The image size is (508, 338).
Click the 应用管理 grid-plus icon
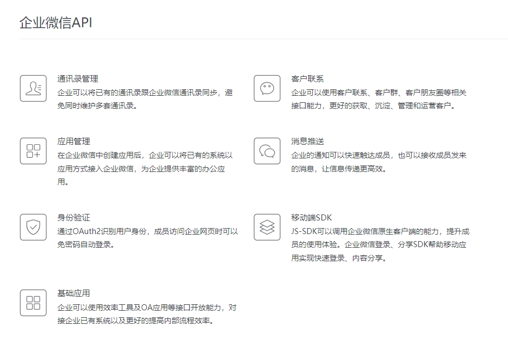[x=33, y=151]
